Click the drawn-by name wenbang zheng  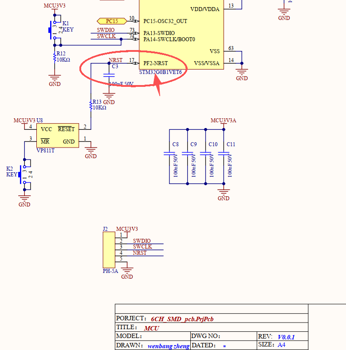[x=169, y=346]
